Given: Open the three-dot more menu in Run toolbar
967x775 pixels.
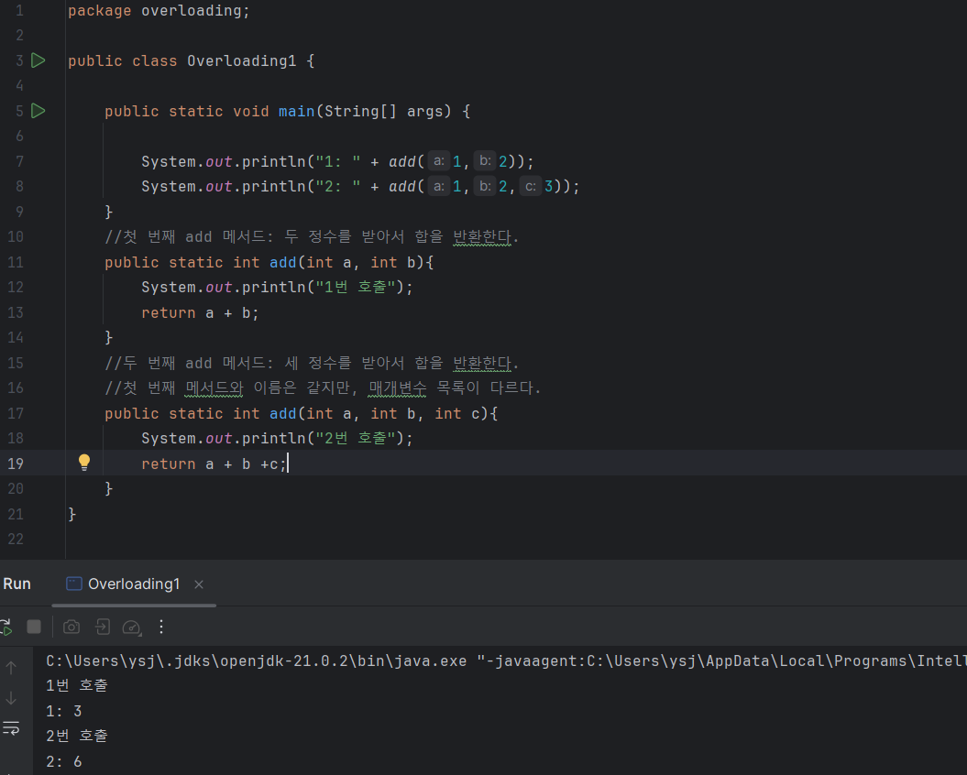Looking at the screenshot, I should point(161,627).
